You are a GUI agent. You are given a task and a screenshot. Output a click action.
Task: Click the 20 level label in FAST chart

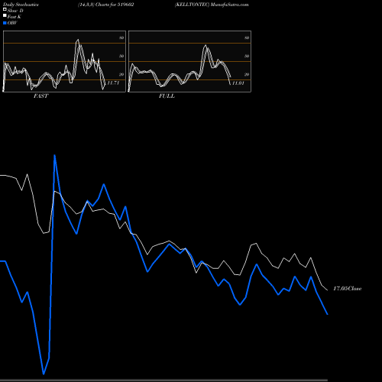[121, 74]
